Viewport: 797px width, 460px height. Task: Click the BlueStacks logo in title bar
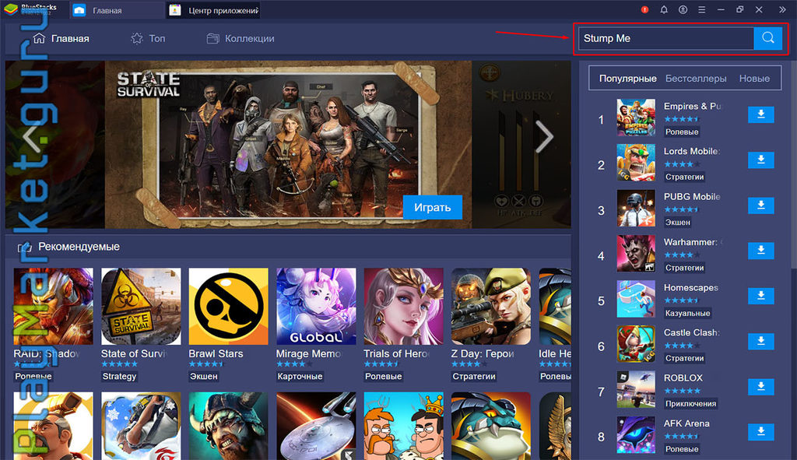point(30,9)
